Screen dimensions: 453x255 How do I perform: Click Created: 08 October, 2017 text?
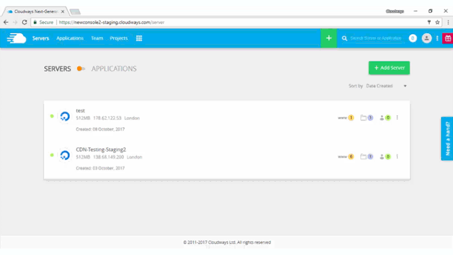(100, 129)
